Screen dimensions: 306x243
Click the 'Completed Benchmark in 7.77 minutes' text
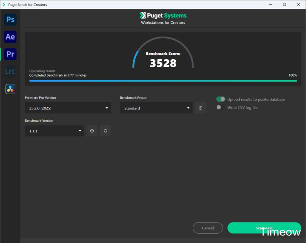(58, 75)
